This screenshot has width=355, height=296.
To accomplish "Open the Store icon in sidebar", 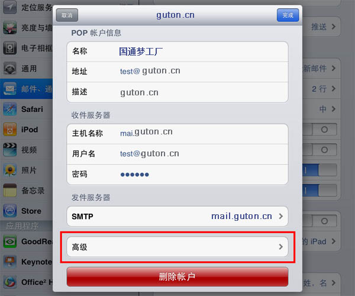I will click(9, 211).
